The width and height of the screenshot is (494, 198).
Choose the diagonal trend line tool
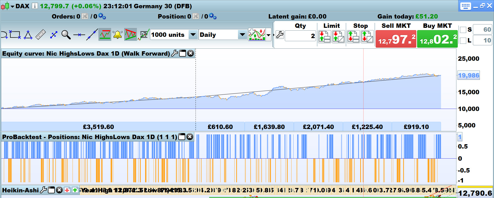click(92, 35)
